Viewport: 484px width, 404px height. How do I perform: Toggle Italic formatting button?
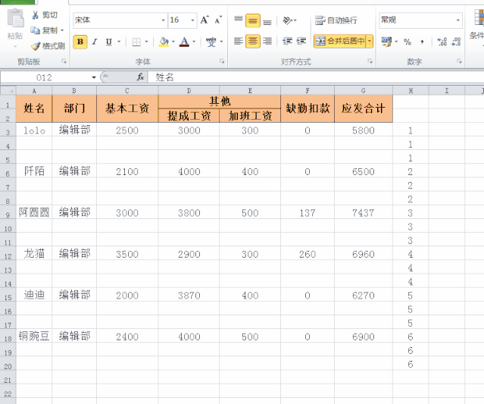(95, 42)
